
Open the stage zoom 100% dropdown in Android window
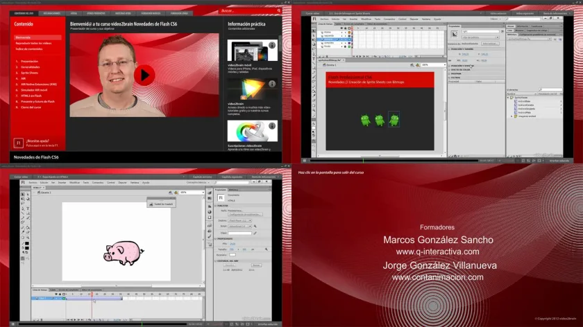[433, 64]
